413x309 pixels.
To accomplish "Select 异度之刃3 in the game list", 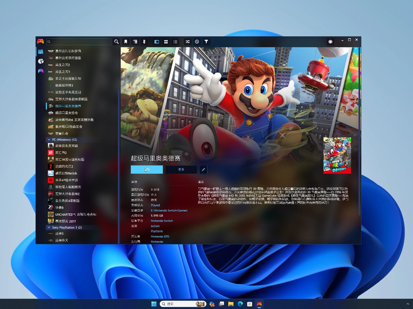I will click(x=82, y=72).
